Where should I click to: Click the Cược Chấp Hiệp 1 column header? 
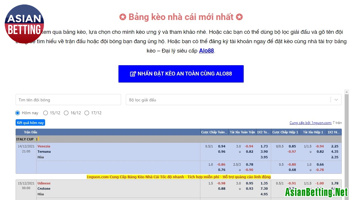click(285, 132)
